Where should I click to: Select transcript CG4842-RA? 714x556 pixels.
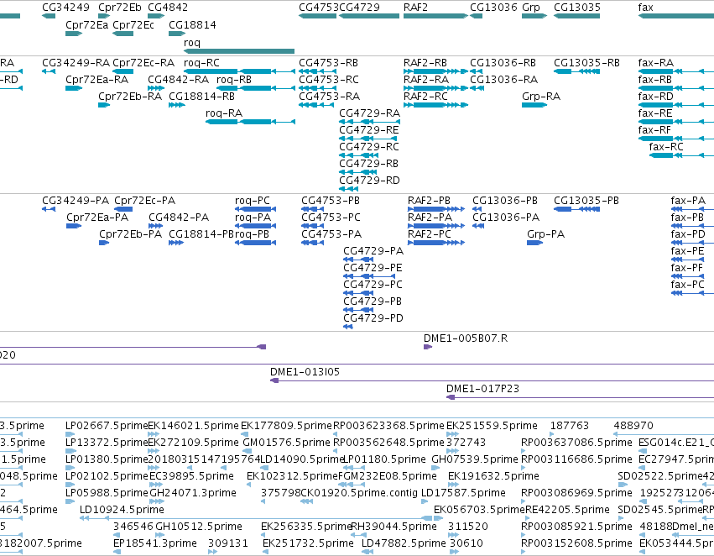(x=156, y=88)
